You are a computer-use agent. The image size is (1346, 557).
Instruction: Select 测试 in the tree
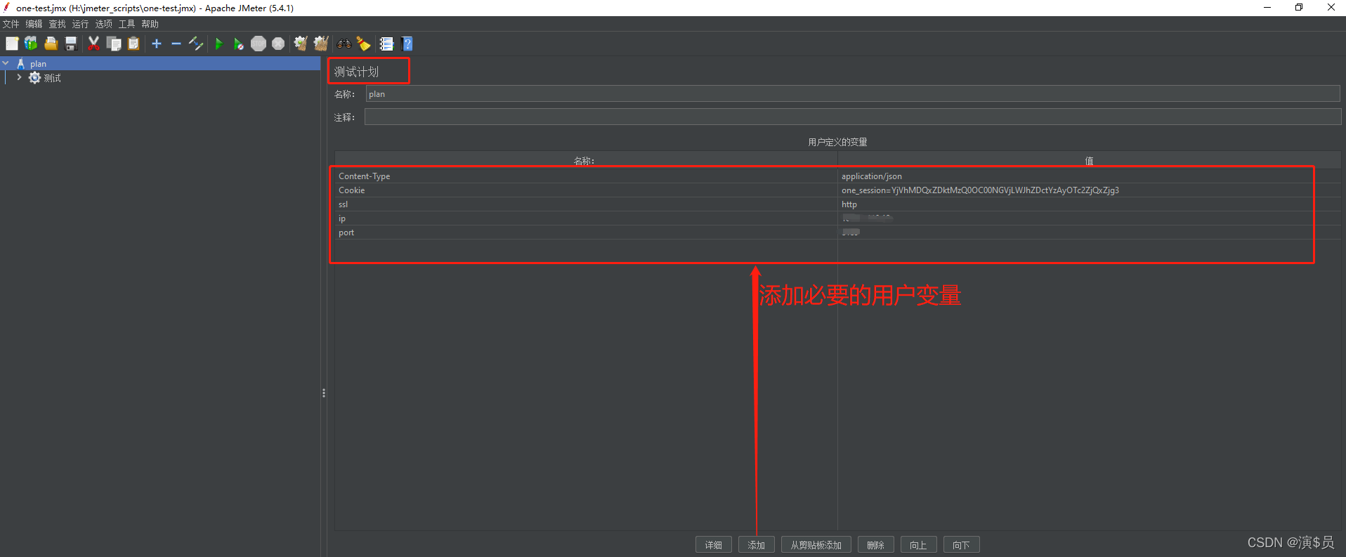[53, 78]
